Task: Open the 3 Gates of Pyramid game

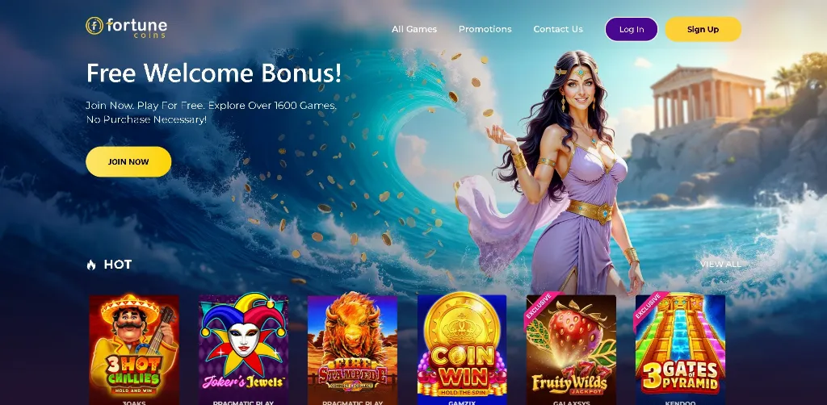Action: [680, 349]
